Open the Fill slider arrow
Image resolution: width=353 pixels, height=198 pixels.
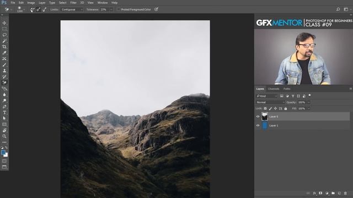pos(309,109)
